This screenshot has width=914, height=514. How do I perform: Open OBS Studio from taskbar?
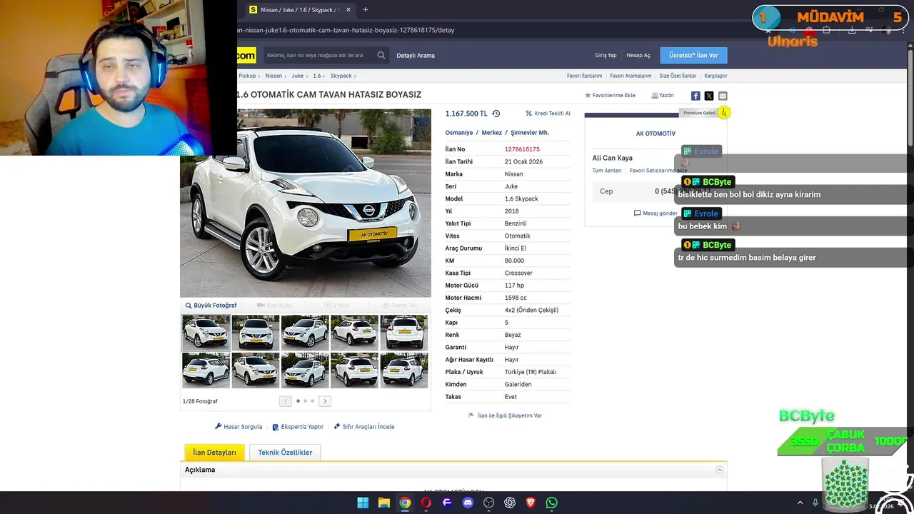[488, 503]
